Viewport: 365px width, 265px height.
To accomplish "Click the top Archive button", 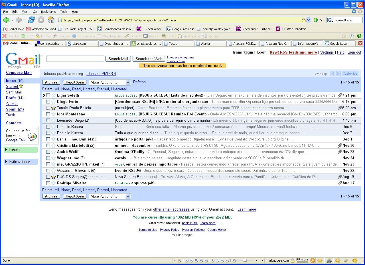I will point(51,82).
